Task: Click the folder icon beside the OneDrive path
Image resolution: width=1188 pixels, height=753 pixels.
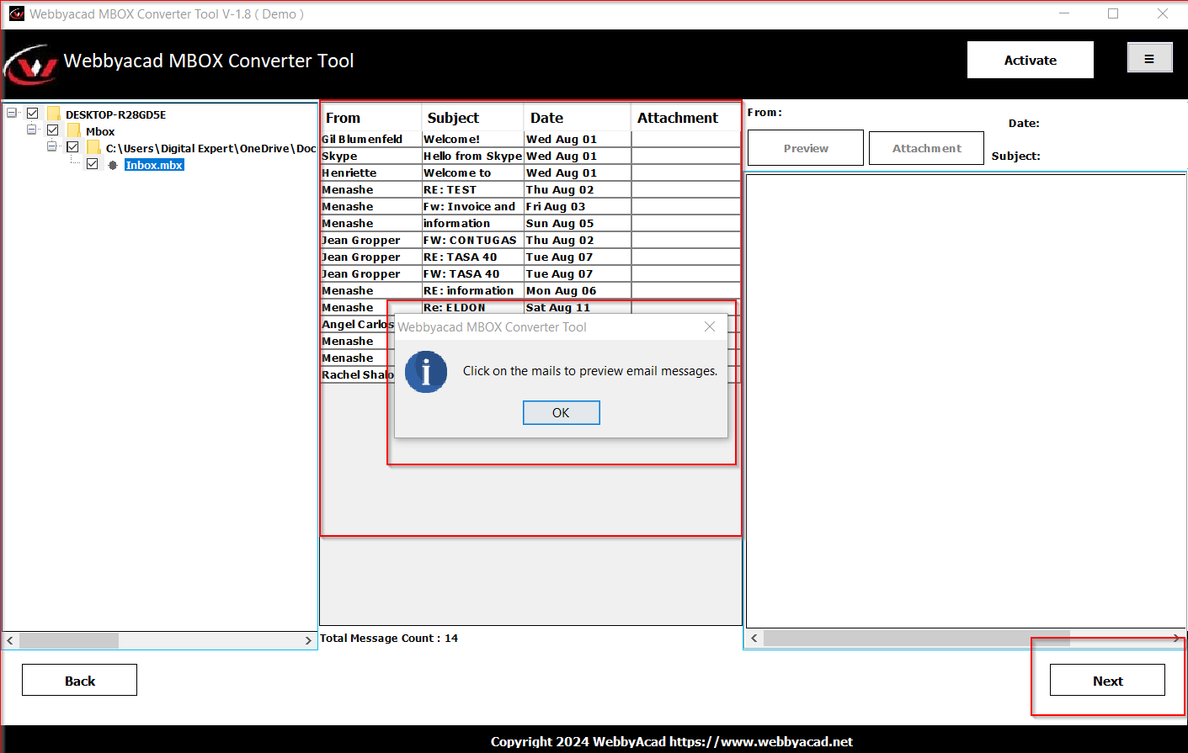Action: (x=92, y=147)
